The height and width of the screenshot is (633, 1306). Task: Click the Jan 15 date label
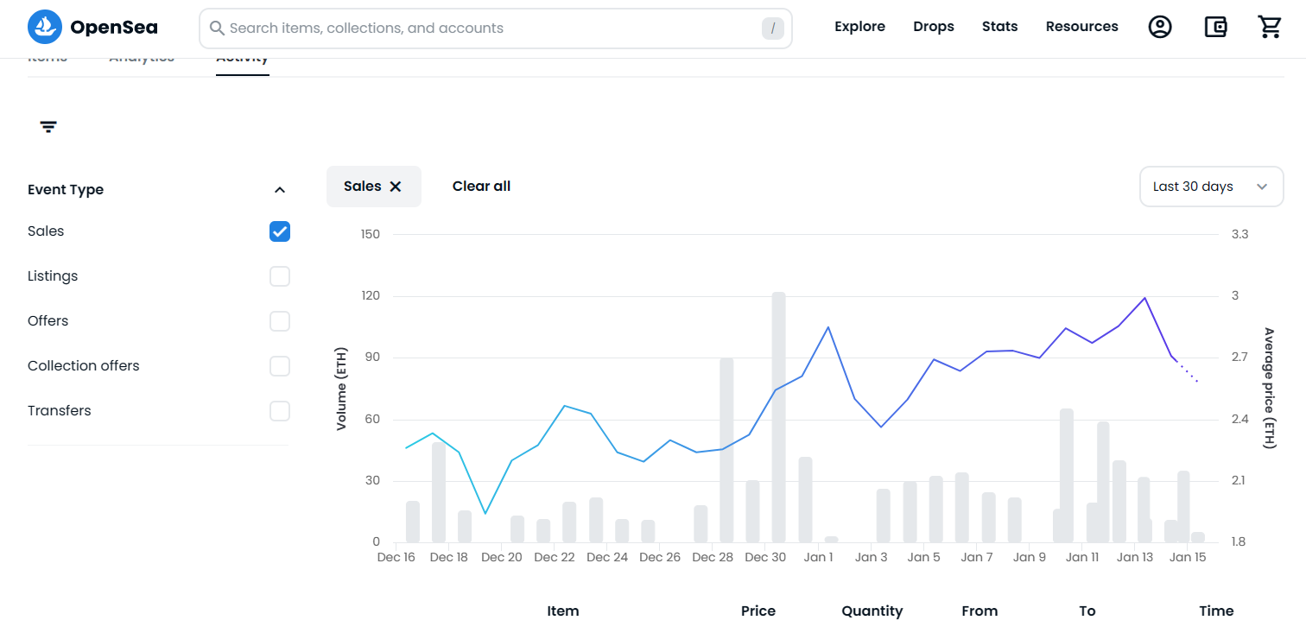tap(1188, 558)
